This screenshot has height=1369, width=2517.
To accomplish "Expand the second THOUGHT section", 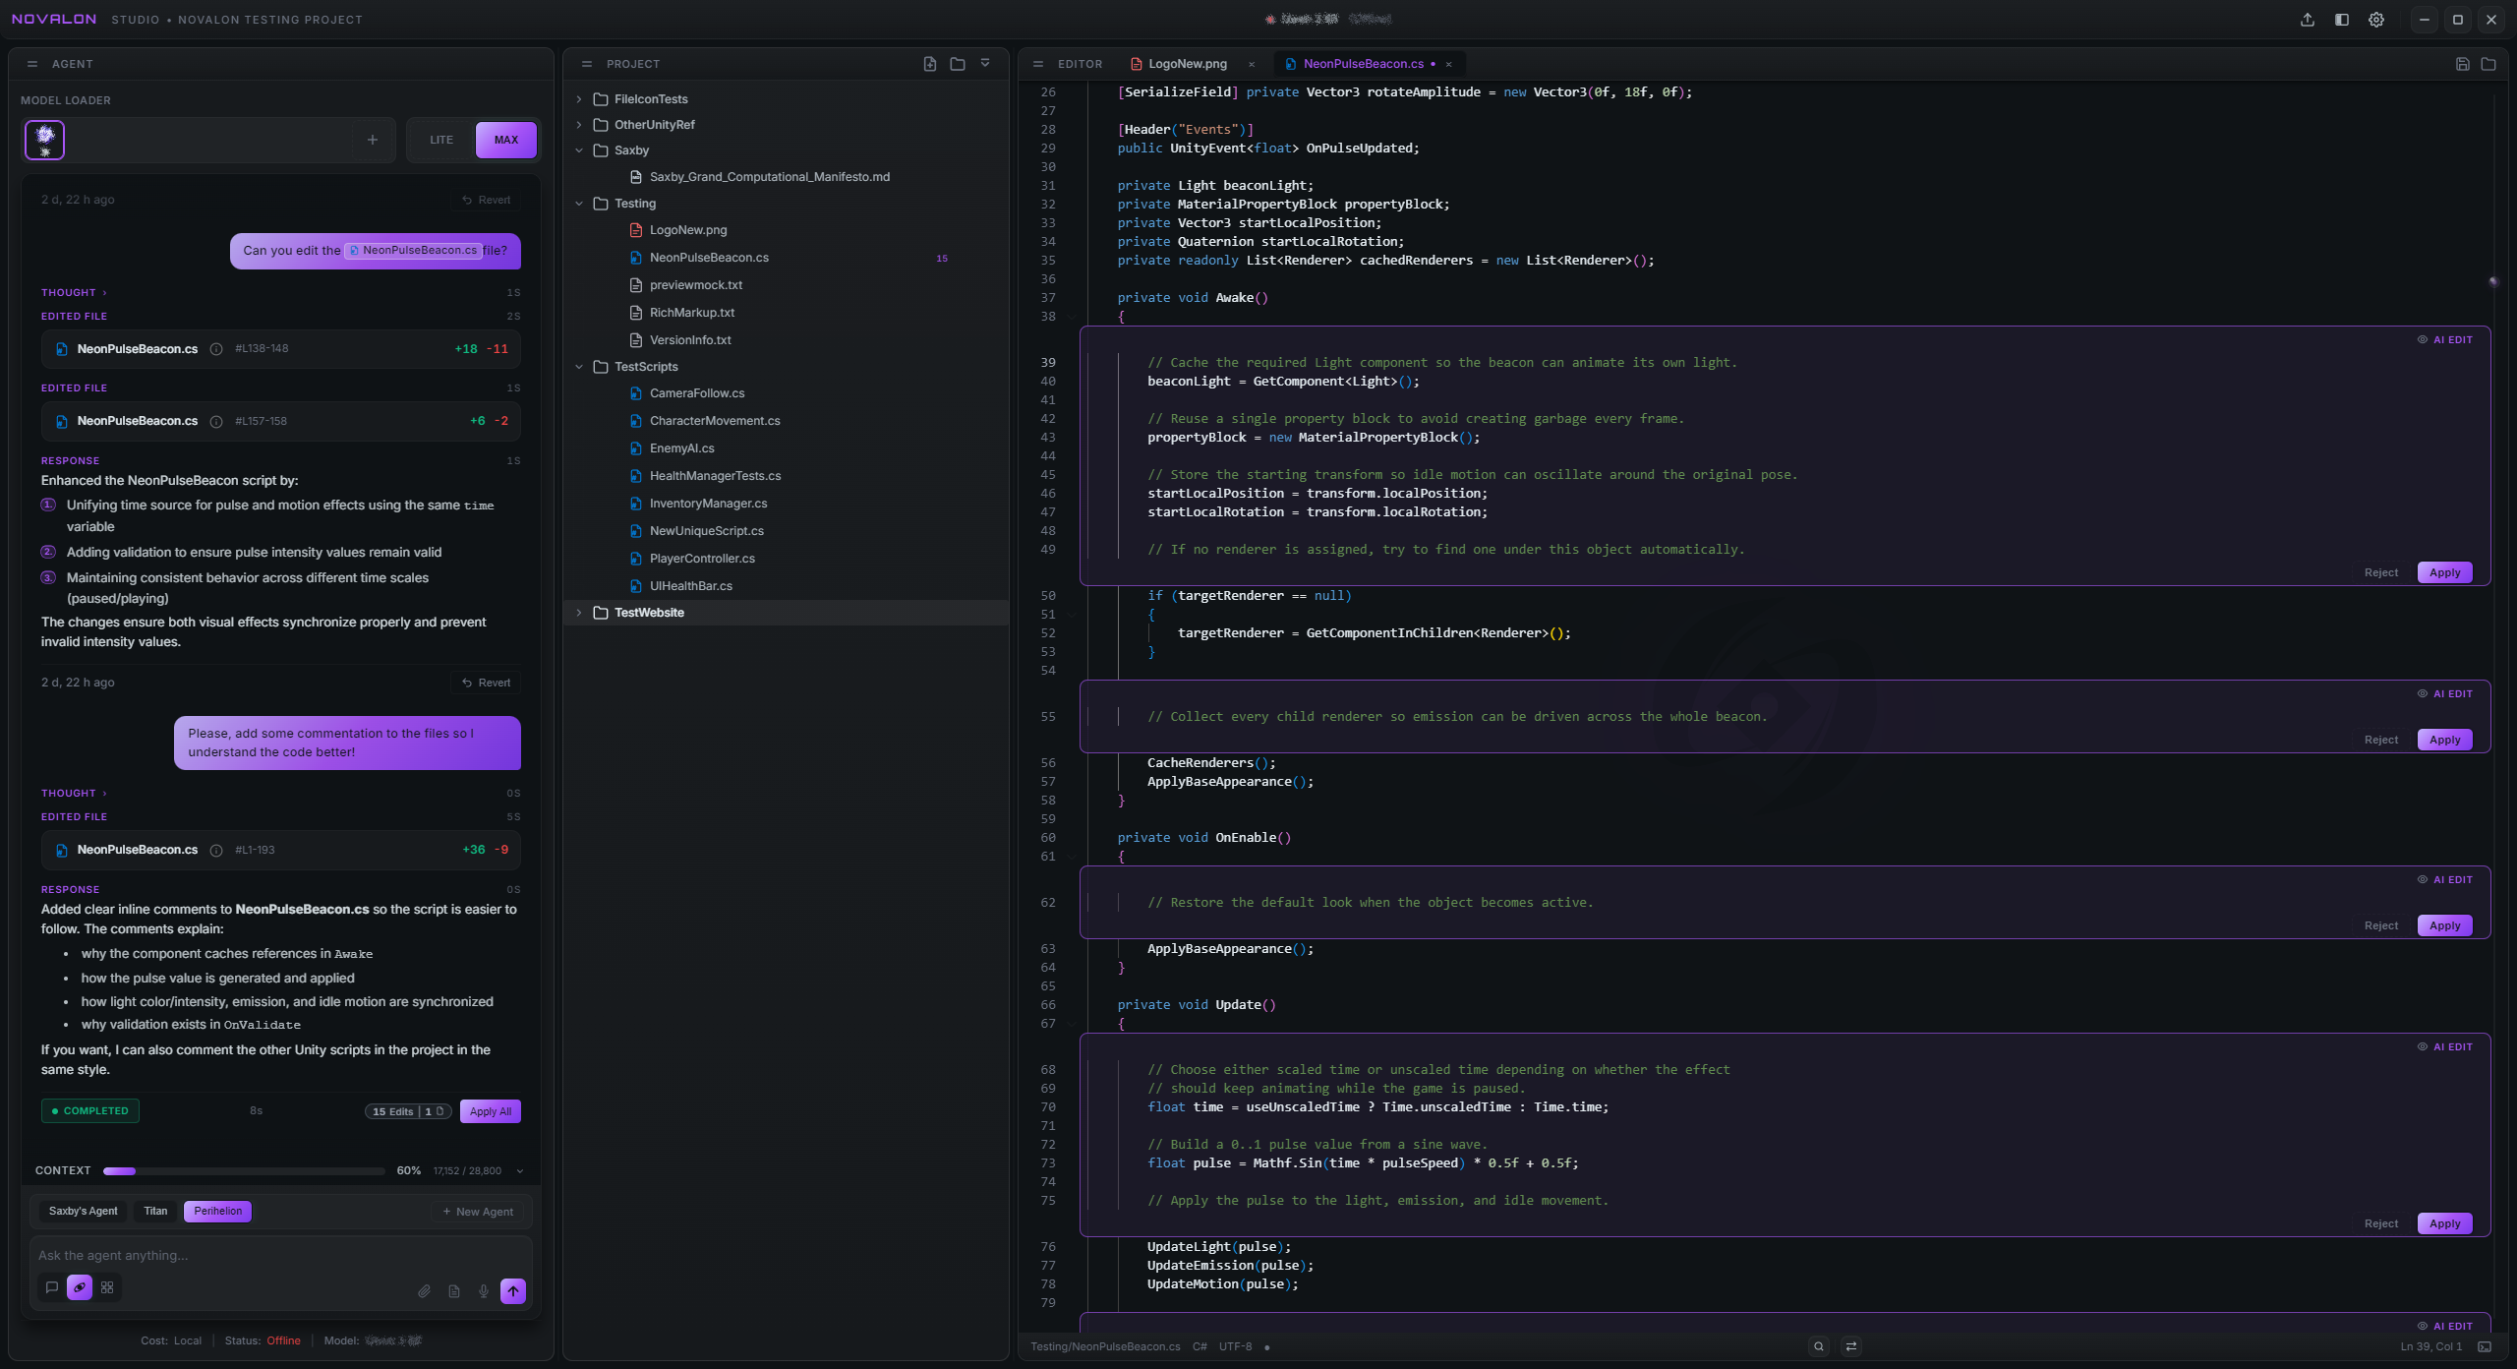I will (74, 794).
